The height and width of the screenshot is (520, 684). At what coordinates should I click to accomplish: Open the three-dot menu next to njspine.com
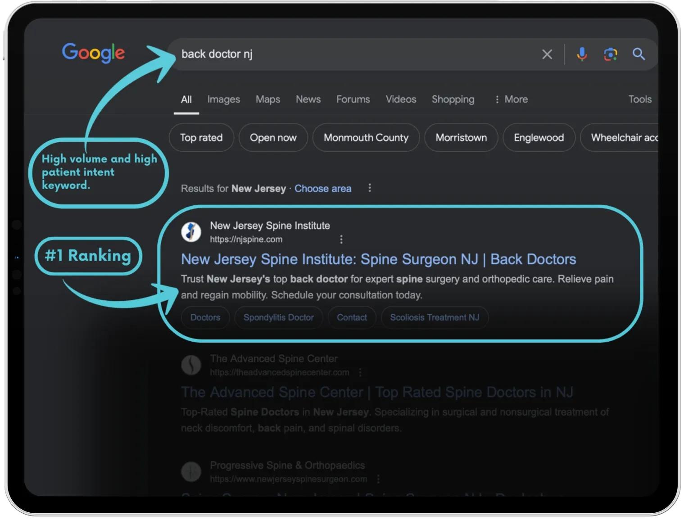click(341, 240)
